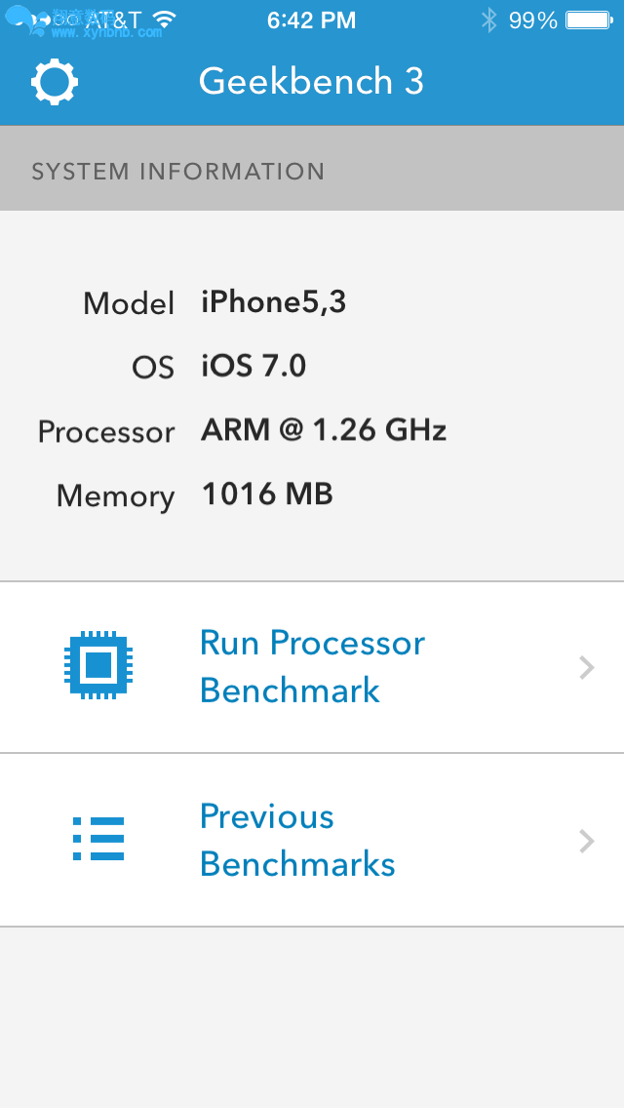Expand the Previous Benchmarks chevron
624x1108 pixels.
tap(587, 842)
